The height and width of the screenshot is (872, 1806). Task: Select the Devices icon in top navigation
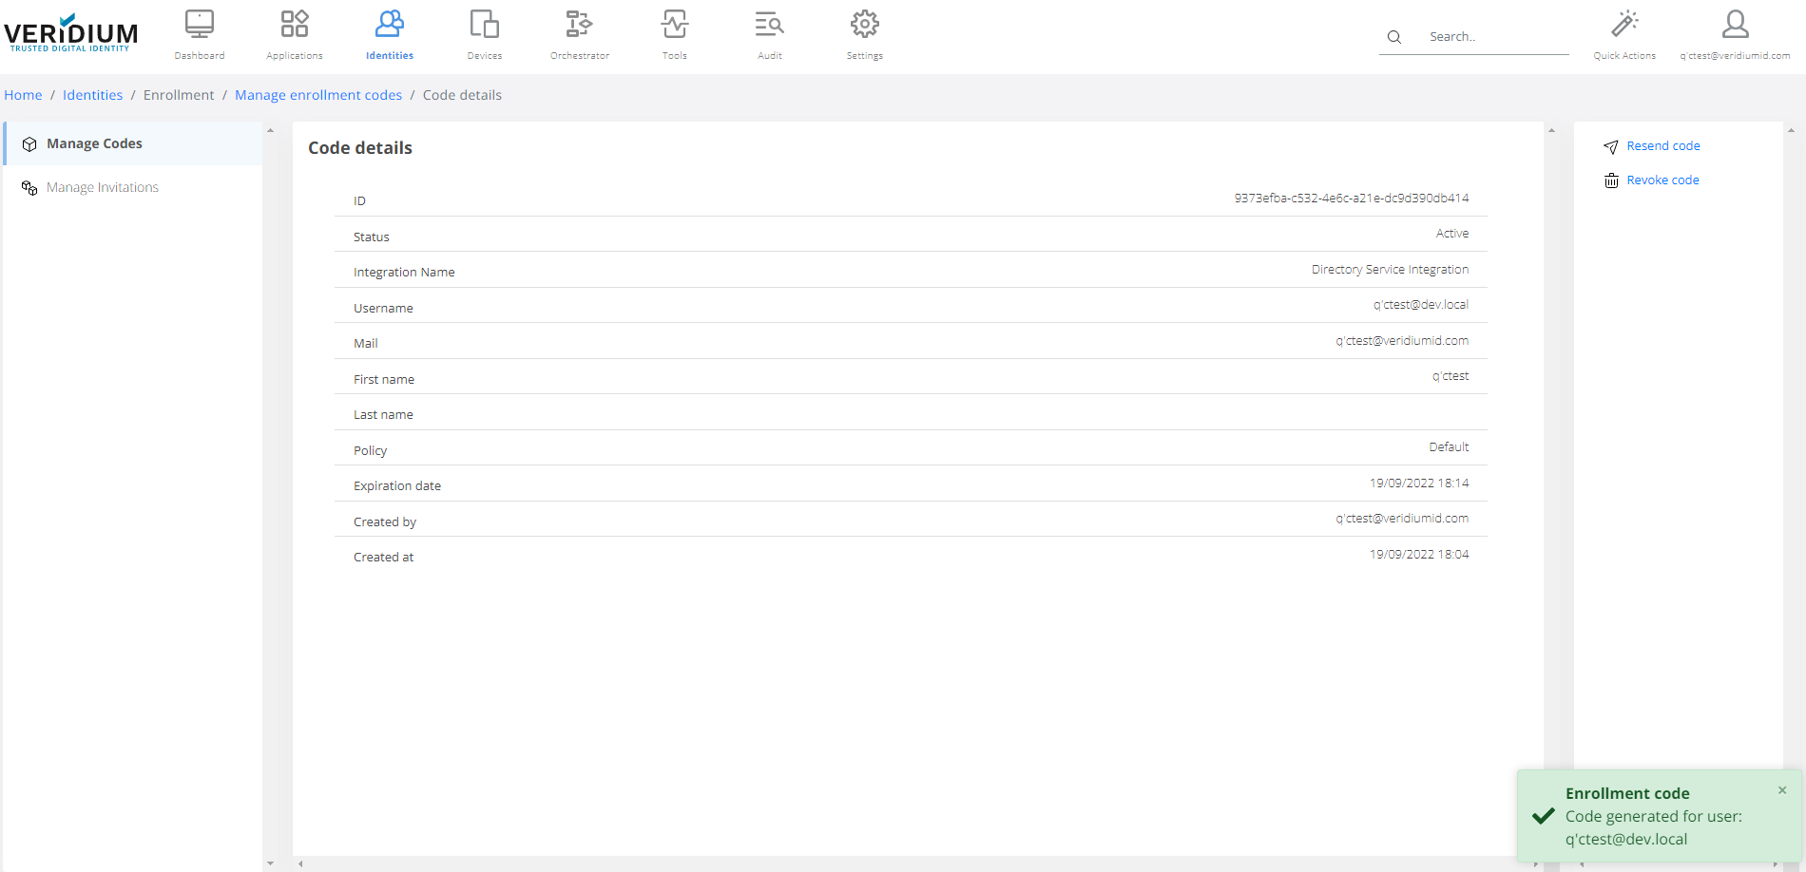click(485, 25)
